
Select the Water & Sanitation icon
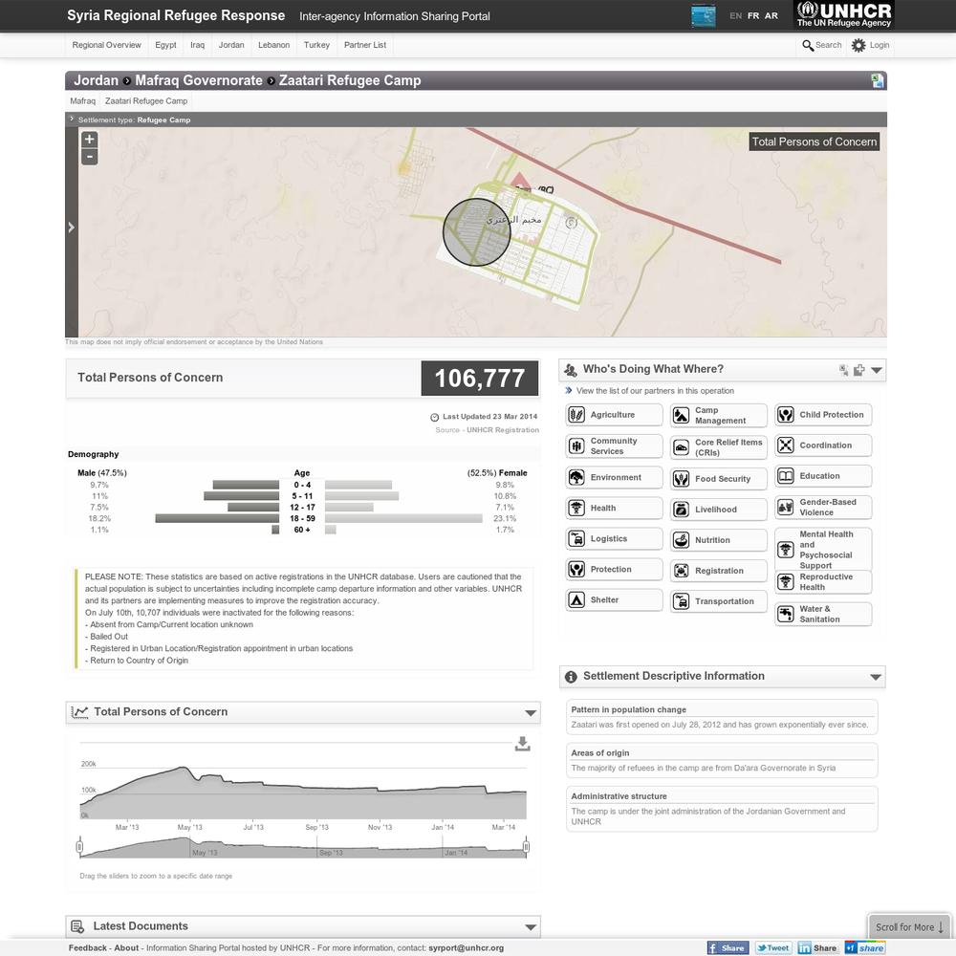785,614
